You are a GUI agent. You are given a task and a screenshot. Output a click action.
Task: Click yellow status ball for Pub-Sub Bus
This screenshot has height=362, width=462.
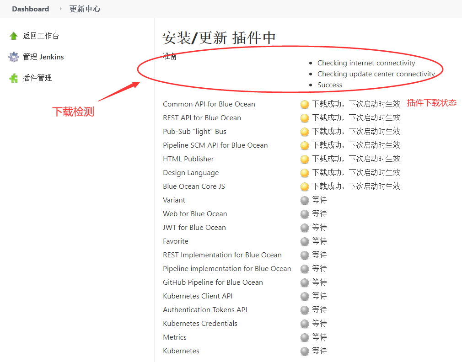tap(305, 132)
